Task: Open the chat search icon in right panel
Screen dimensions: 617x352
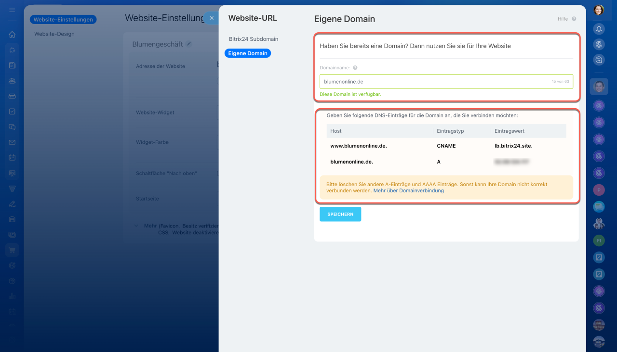Action: pos(599,60)
